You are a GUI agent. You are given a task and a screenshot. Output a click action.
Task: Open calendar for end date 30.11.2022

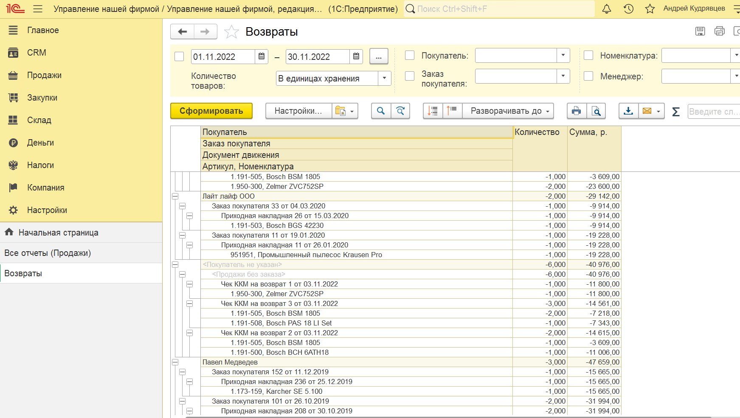[356, 56]
